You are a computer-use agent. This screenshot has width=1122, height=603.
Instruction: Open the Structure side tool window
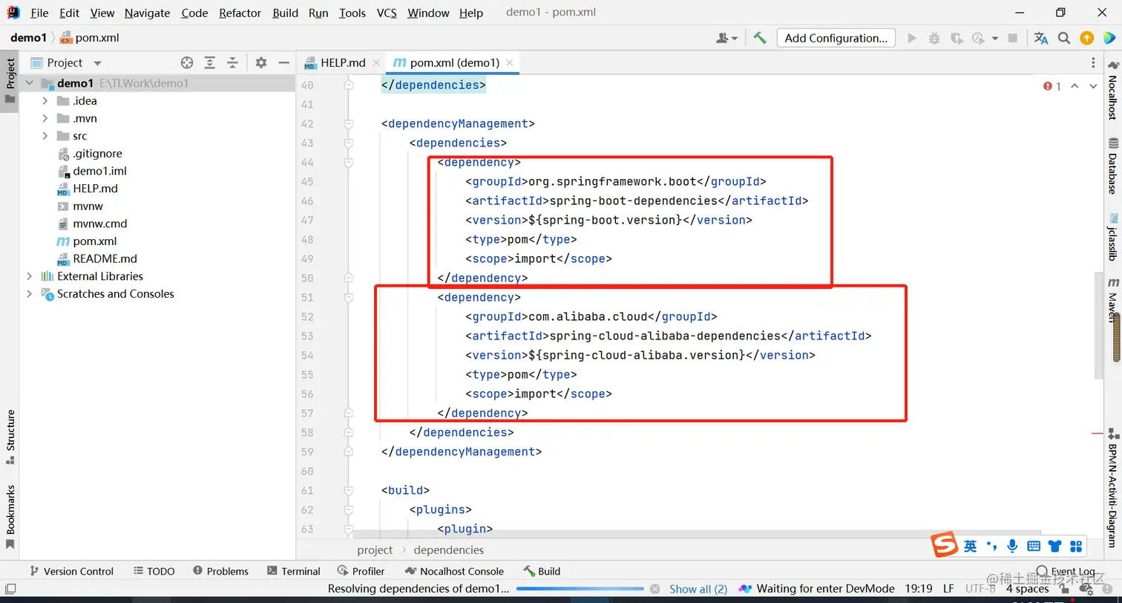pyautogui.click(x=10, y=437)
